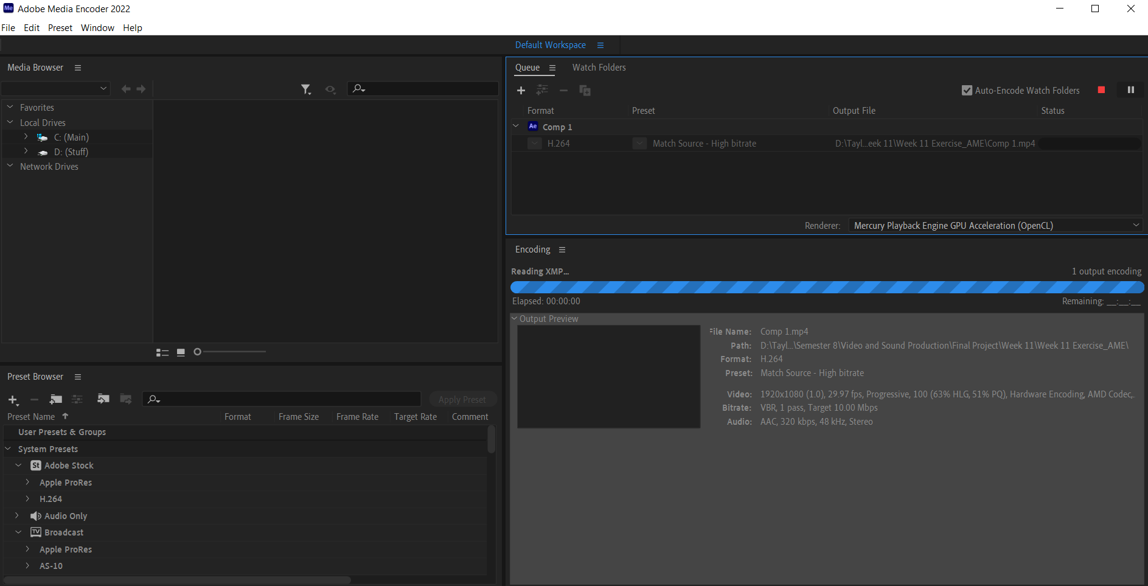1148x586 pixels.
Task: Open the Queue panel menu icon
Action: point(552,68)
